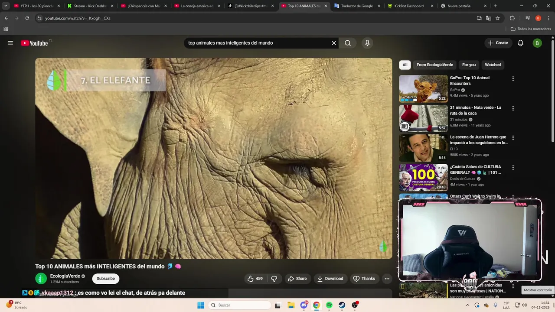Subscribe to EcologíaVerde channel
This screenshot has height=312, width=555.
(106, 279)
